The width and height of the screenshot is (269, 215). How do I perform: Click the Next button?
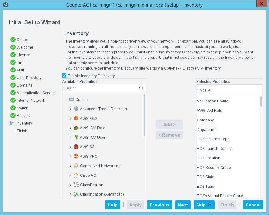click(x=183, y=205)
